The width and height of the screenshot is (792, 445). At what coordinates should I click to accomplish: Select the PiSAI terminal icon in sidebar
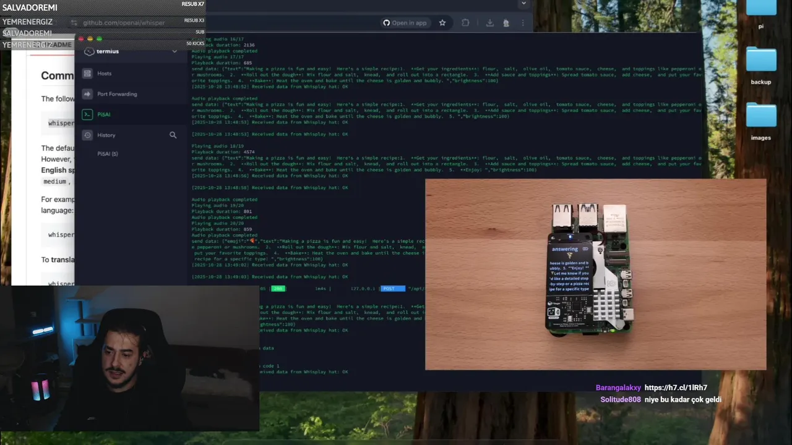(x=87, y=114)
